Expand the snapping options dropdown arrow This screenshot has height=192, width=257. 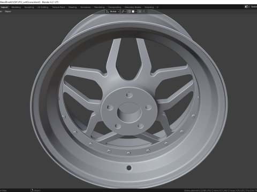pos(136,12)
